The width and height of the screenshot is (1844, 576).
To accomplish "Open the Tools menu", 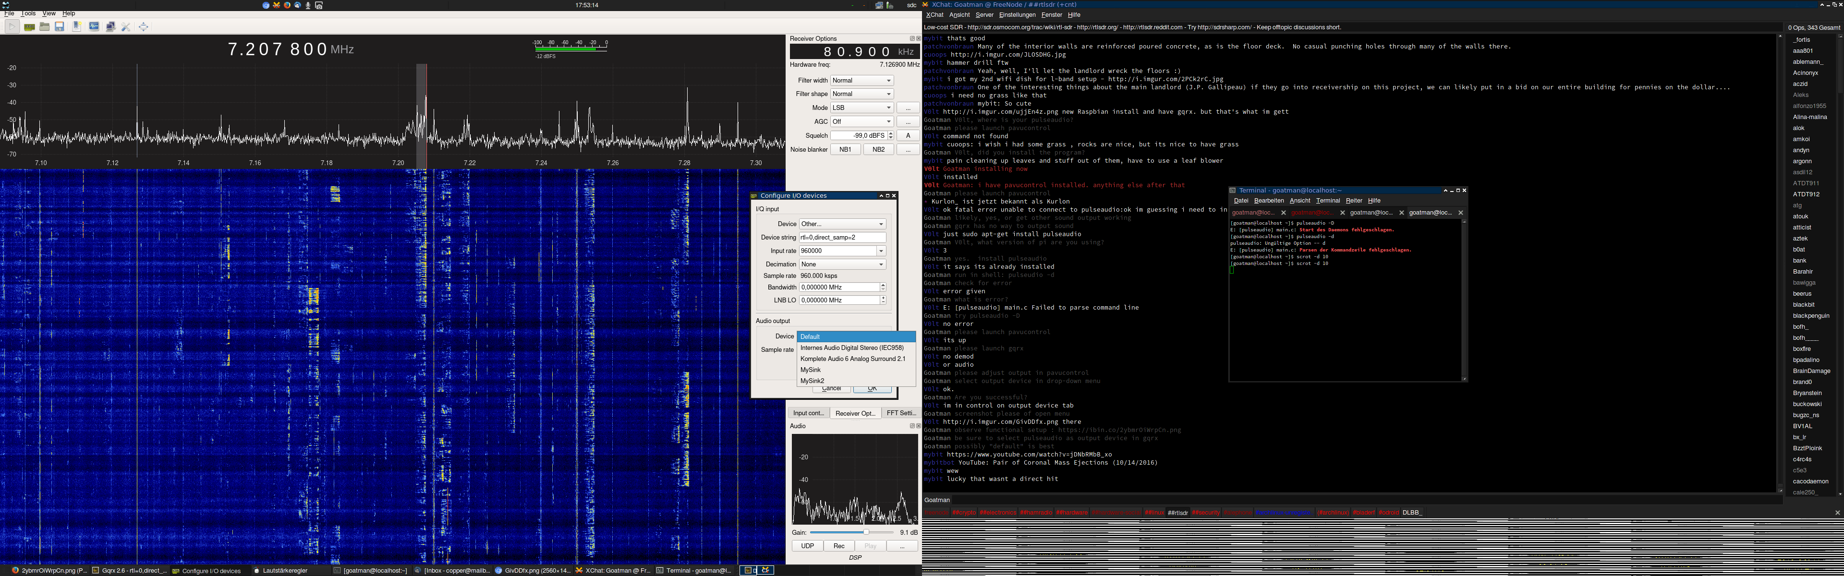I will [x=29, y=13].
